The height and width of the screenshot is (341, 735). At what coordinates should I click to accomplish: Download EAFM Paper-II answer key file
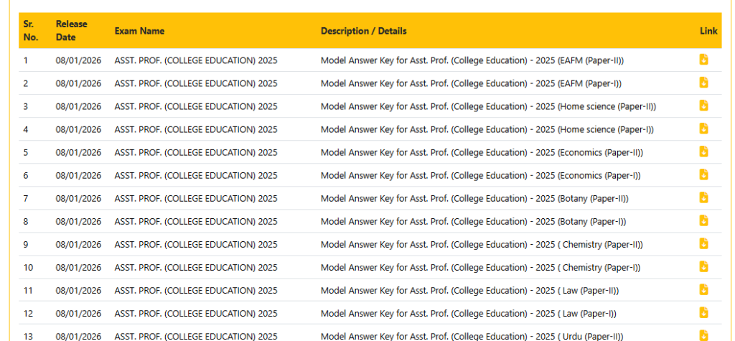(703, 60)
